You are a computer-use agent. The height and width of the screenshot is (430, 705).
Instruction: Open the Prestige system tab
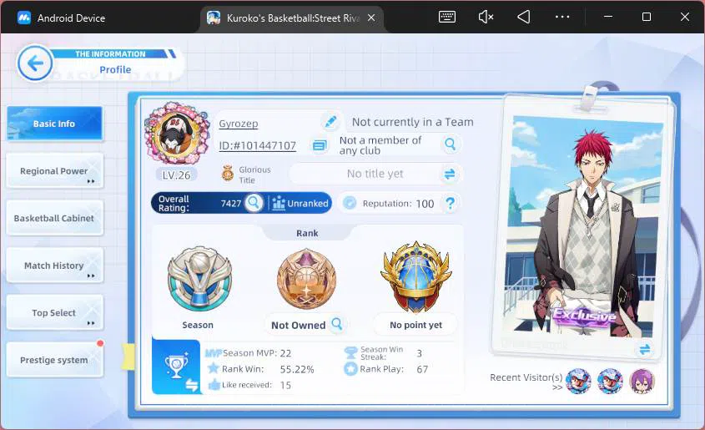click(x=54, y=360)
